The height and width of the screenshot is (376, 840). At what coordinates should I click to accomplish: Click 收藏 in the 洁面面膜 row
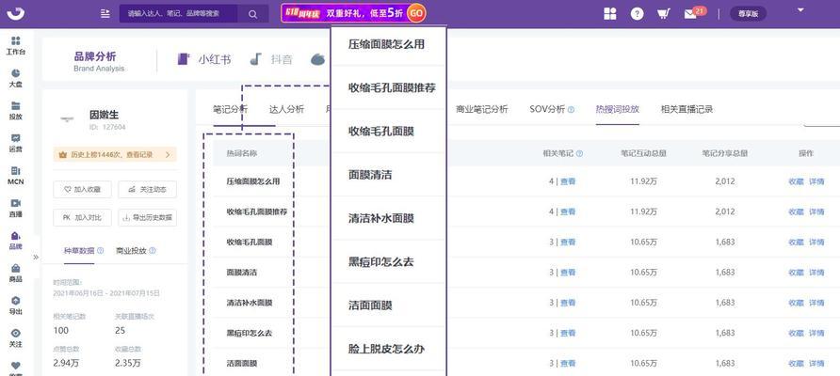796,363
